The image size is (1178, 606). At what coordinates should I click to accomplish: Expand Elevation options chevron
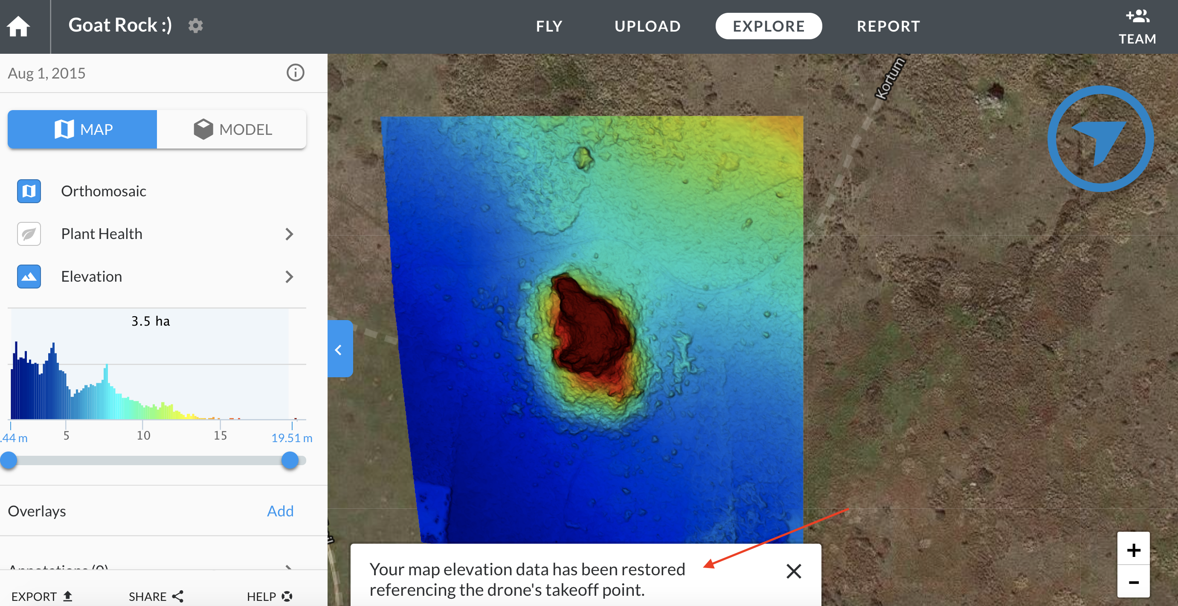289,277
